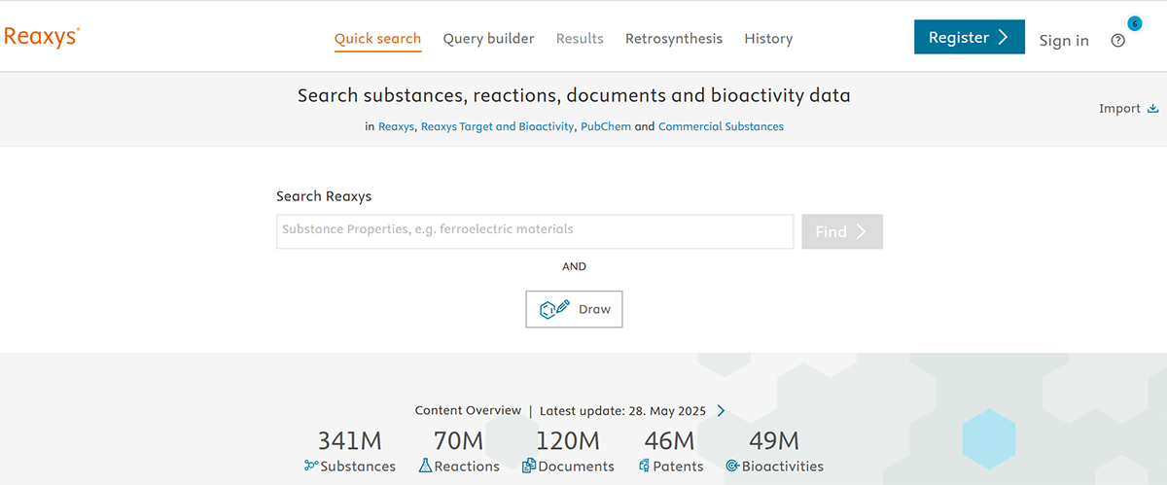The width and height of the screenshot is (1167, 485).
Task: Click the Patents icon
Action: (644, 466)
